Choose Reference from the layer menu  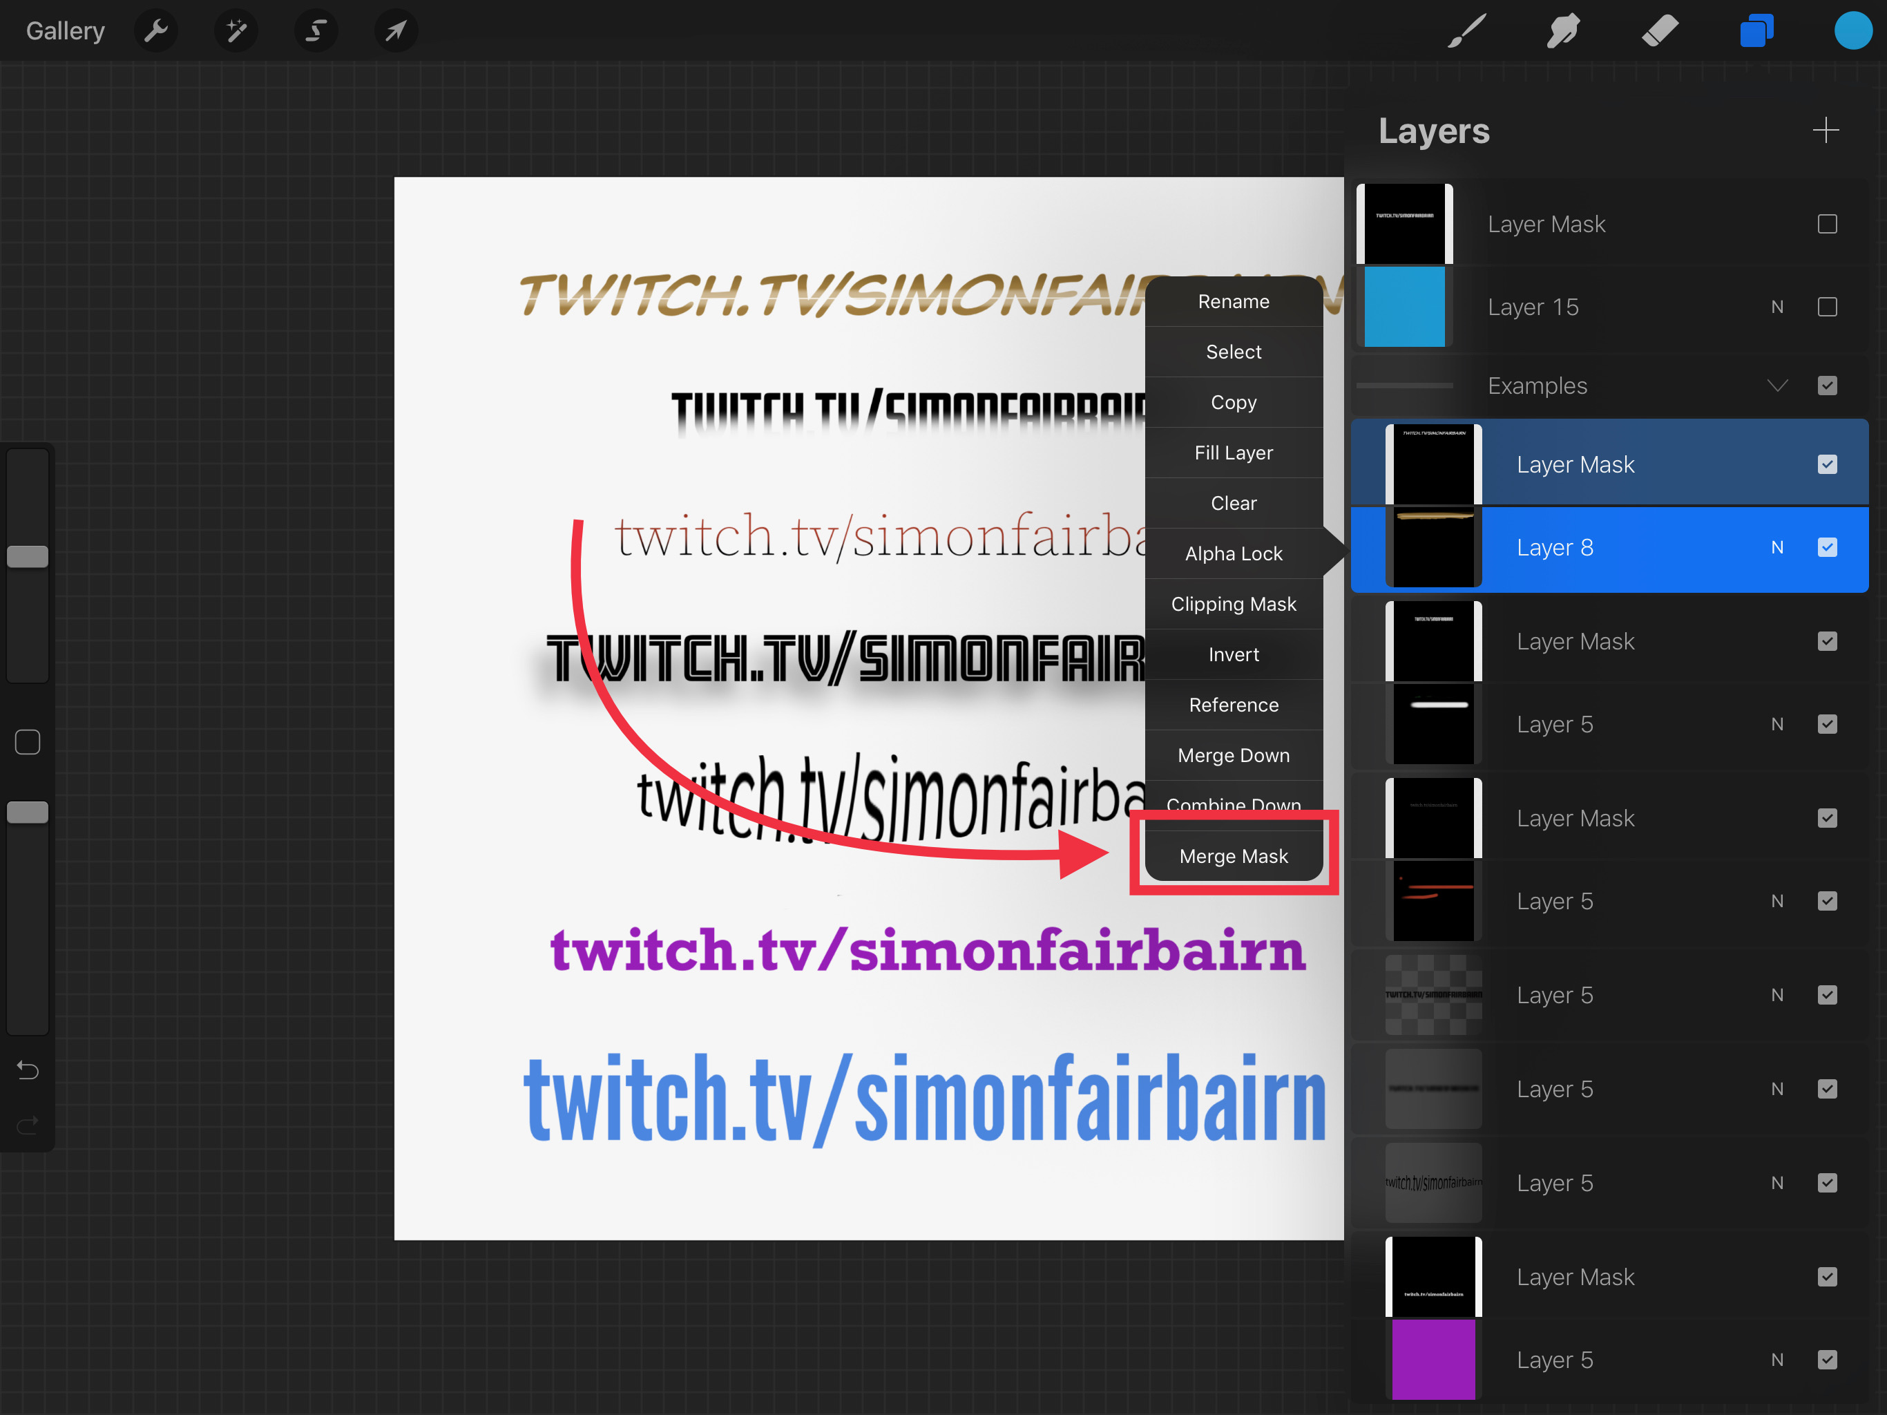click(x=1234, y=704)
